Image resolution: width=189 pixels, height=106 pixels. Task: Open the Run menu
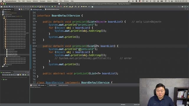point(61,1)
